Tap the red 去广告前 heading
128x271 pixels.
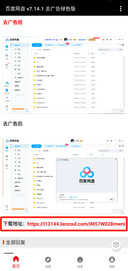[13, 22]
